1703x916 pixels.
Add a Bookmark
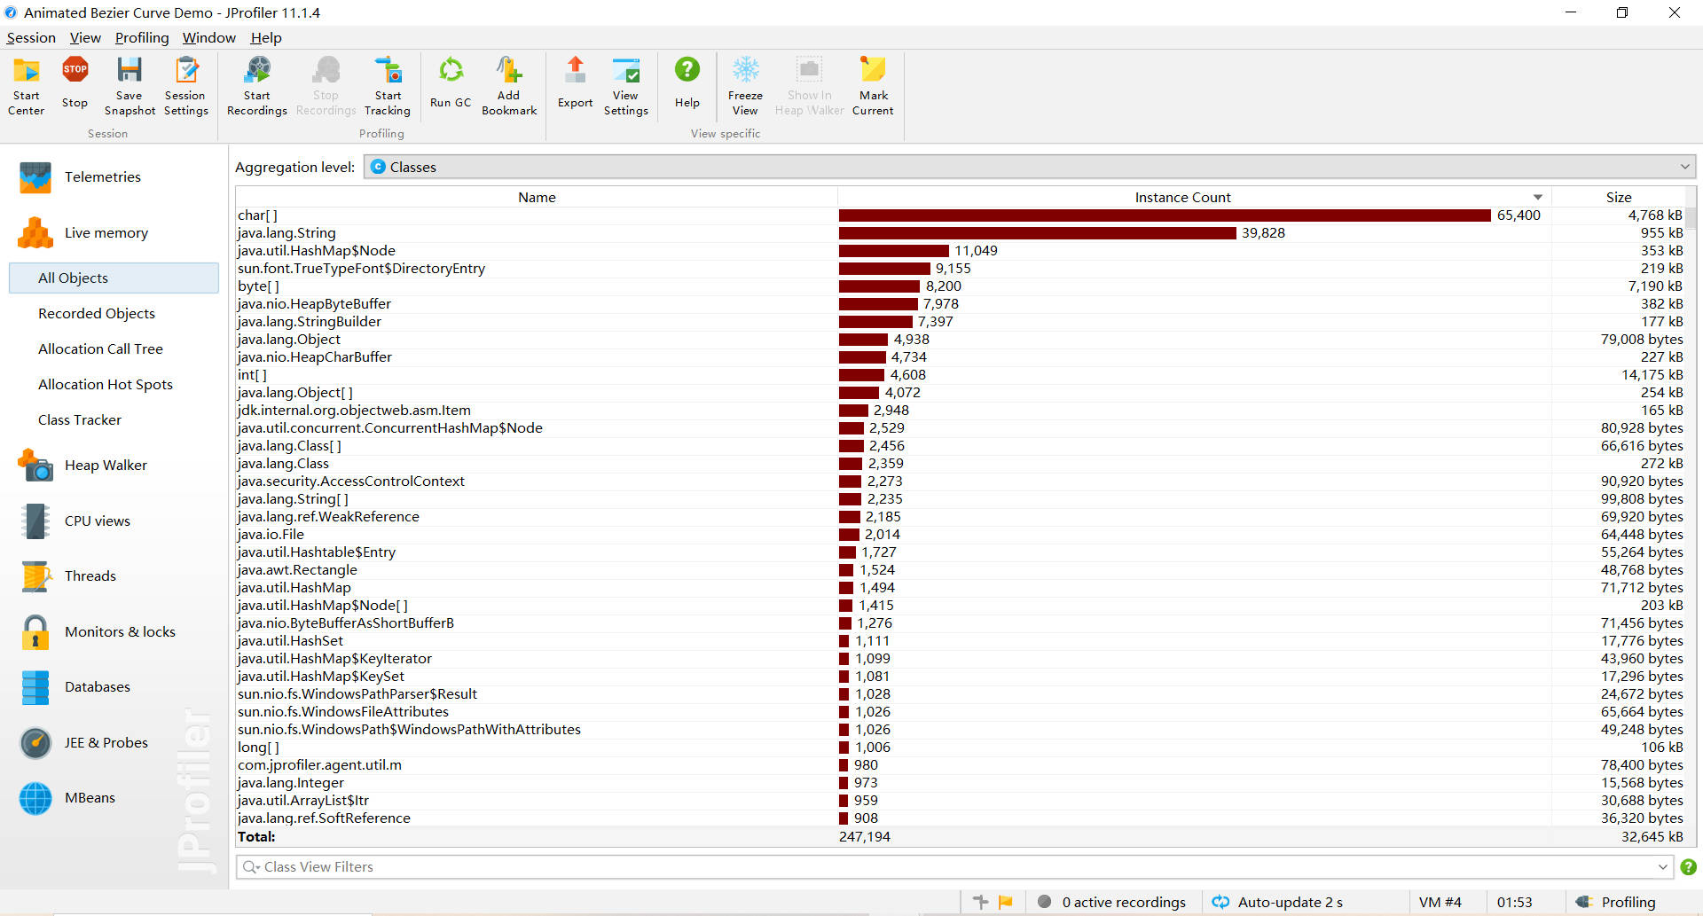tap(509, 86)
